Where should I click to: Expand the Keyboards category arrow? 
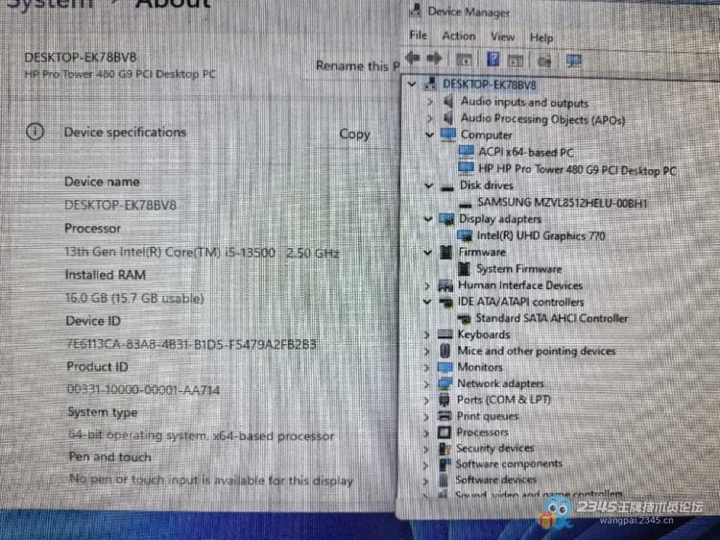pyautogui.click(x=426, y=334)
